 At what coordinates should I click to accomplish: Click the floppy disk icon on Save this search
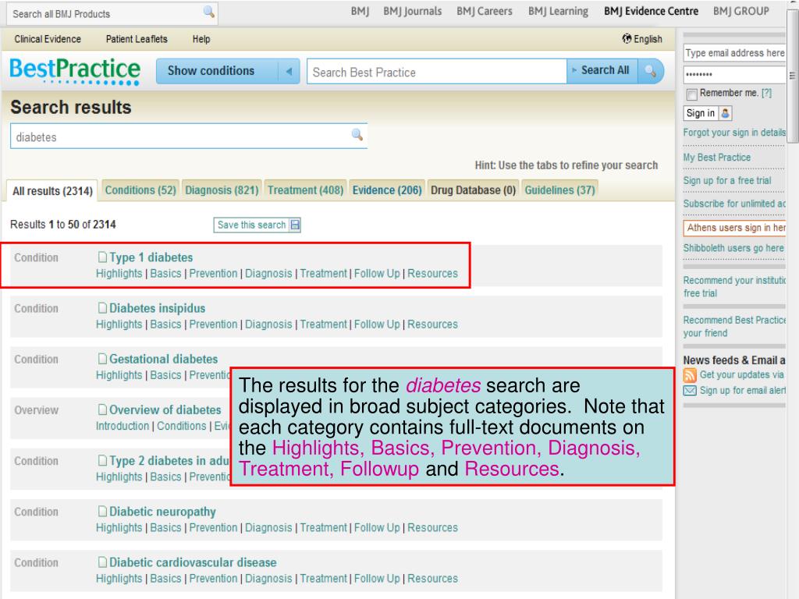click(x=295, y=225)
